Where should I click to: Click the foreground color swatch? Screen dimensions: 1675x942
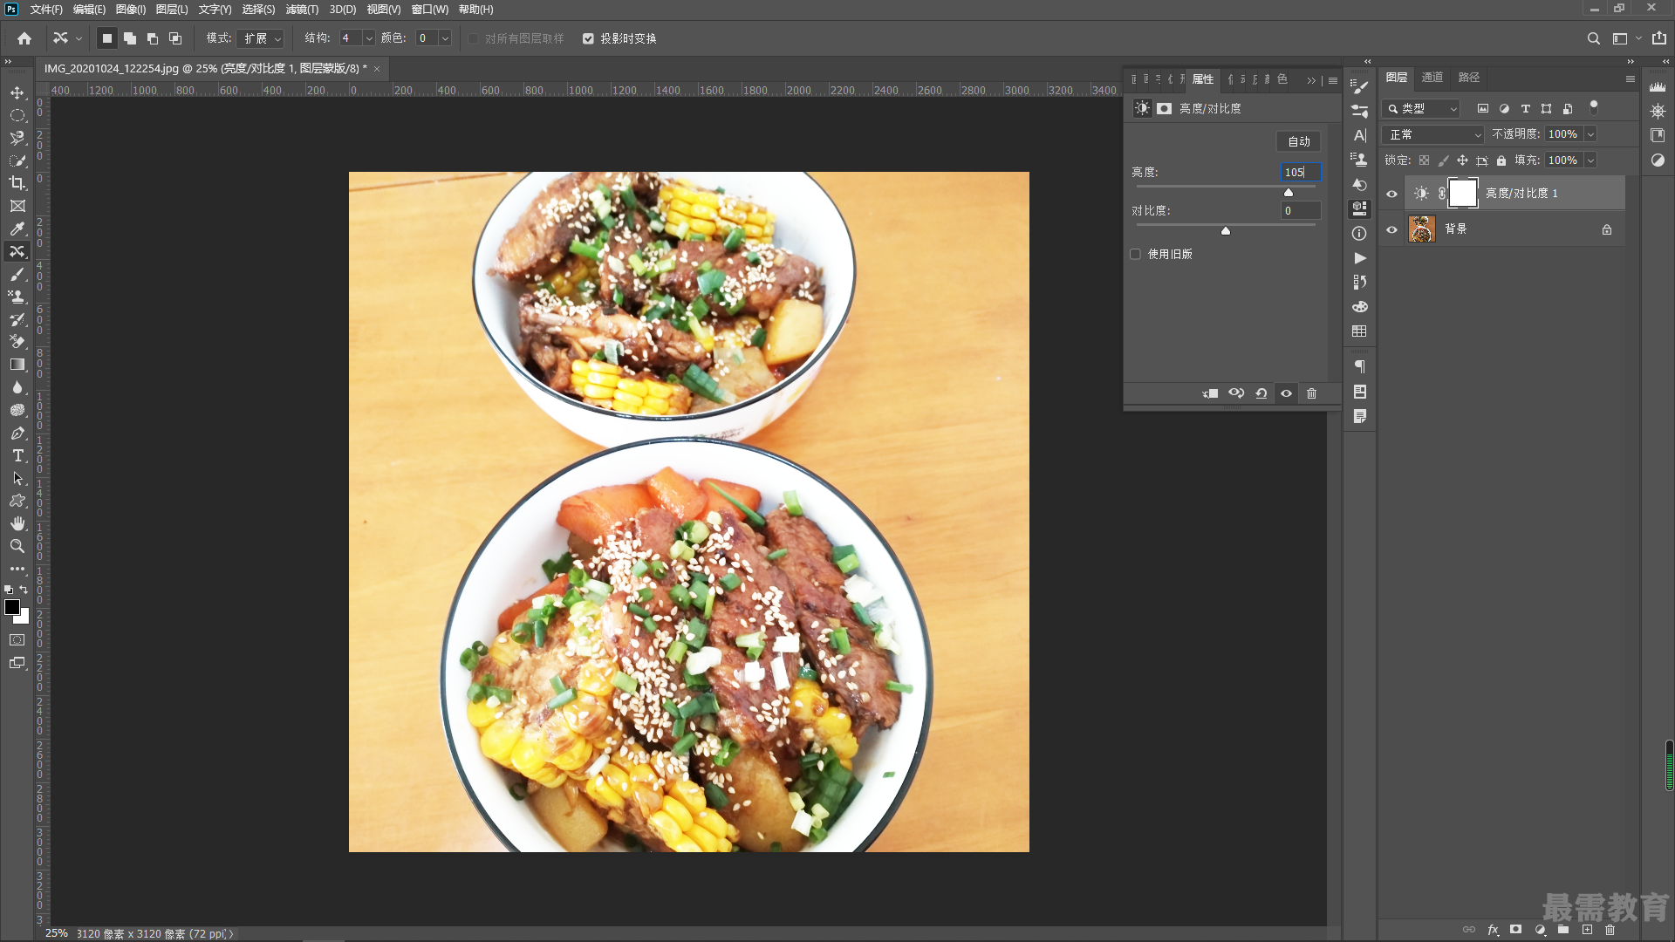(12, 607)
